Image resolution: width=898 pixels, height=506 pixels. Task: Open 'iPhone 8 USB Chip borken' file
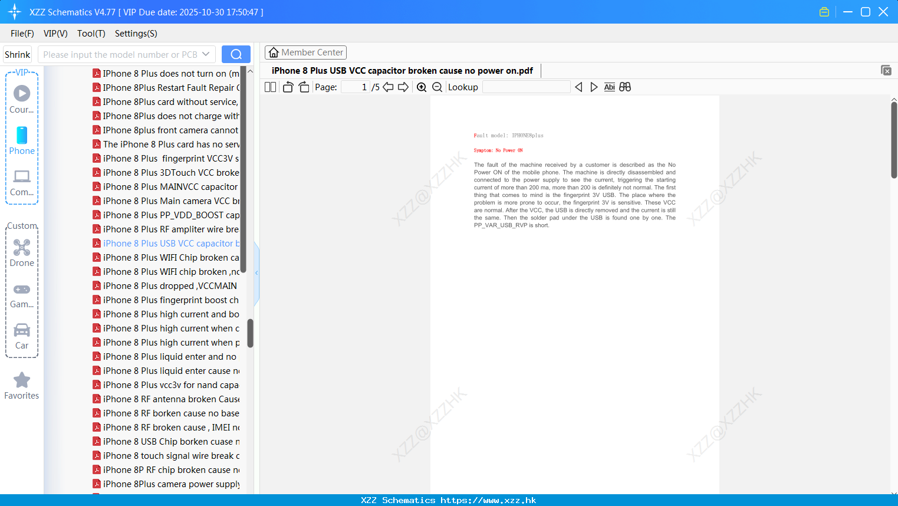[166, 442]
